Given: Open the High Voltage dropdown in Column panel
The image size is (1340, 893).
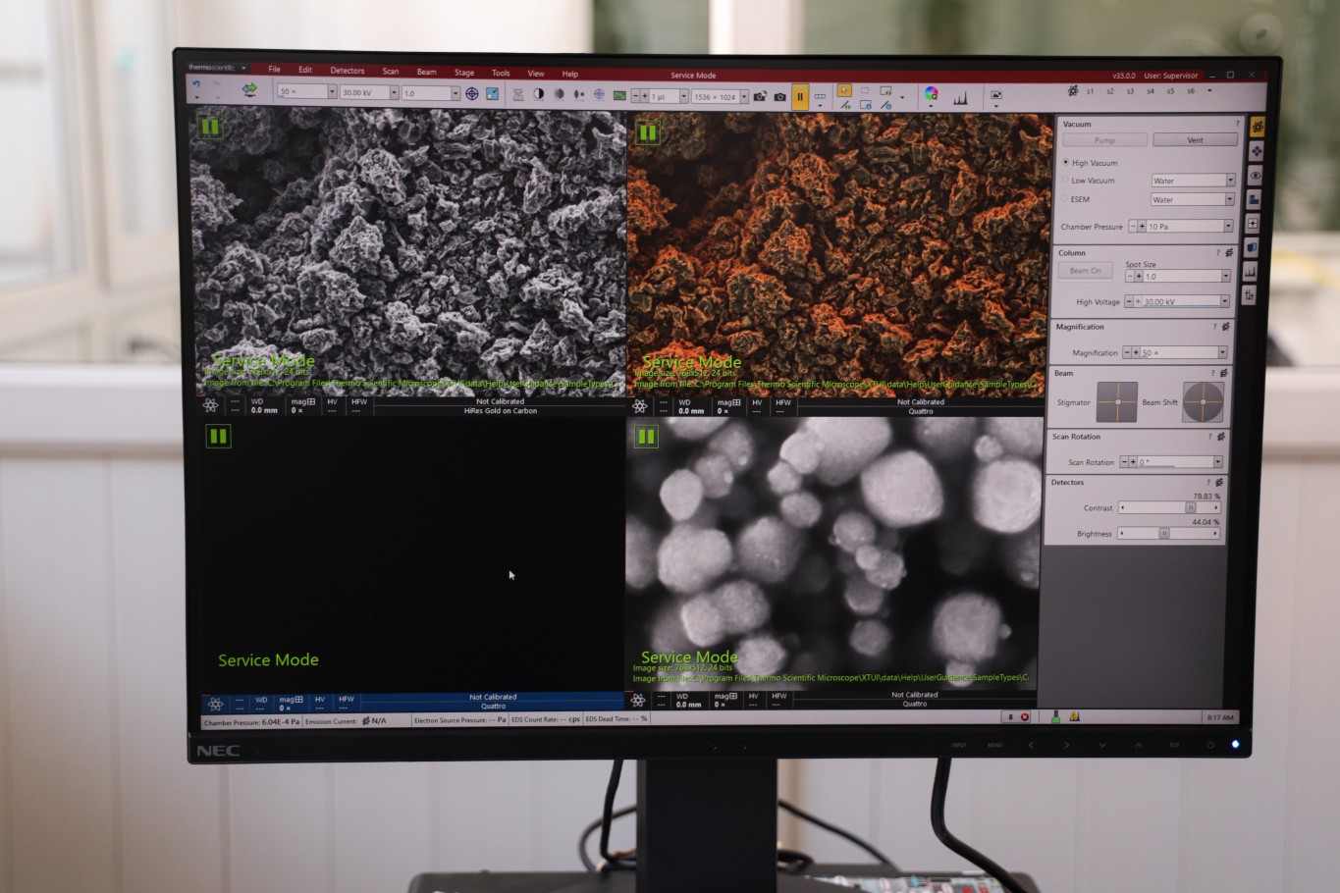Looking at the screenshot, I should coord(1224,301).
